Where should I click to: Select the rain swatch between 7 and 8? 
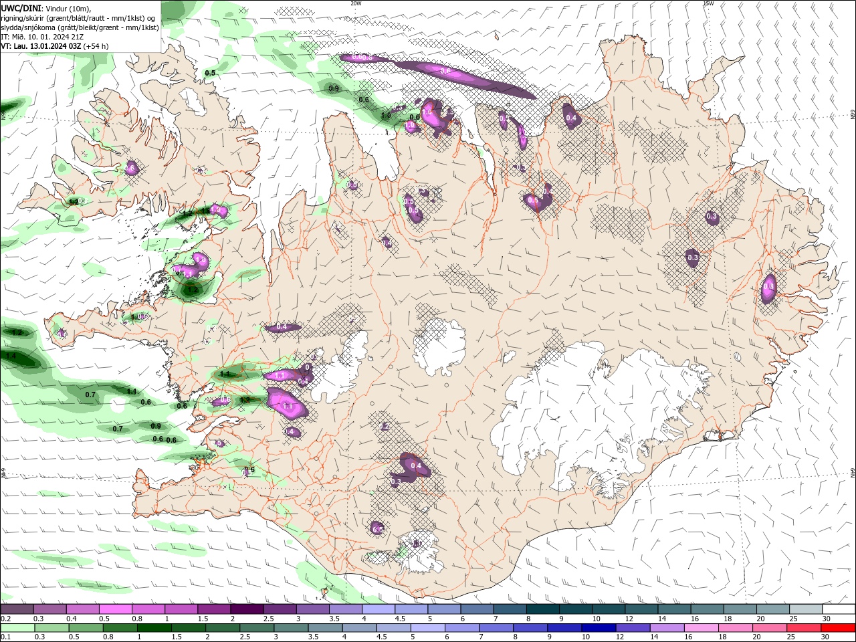[496, 627]
